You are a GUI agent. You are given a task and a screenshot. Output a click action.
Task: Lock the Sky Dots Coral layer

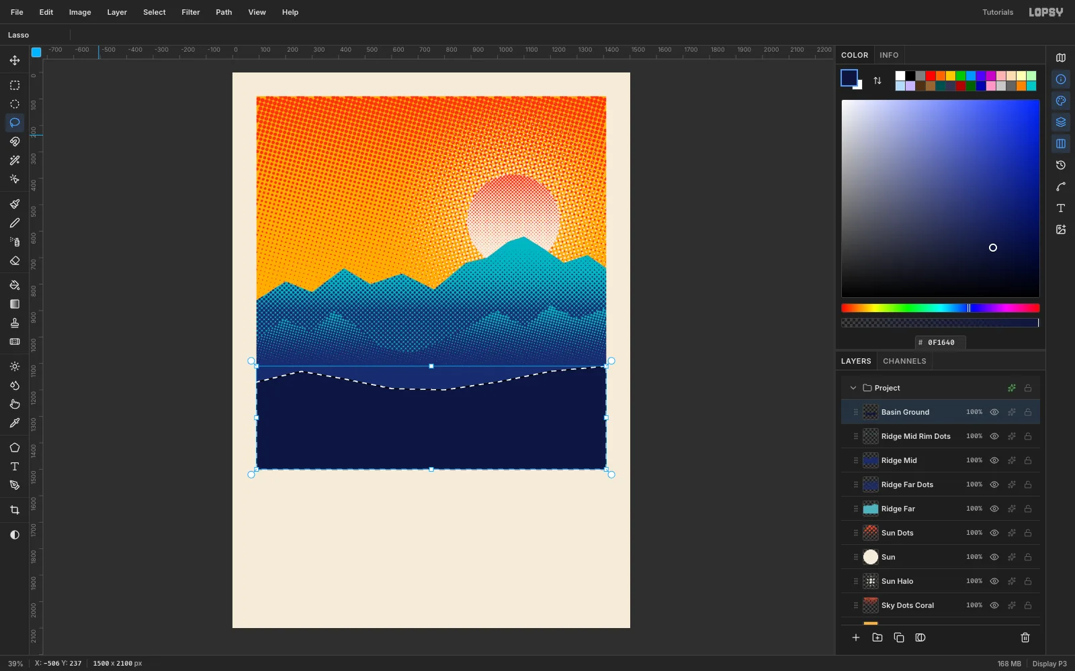click(1028, 605)
